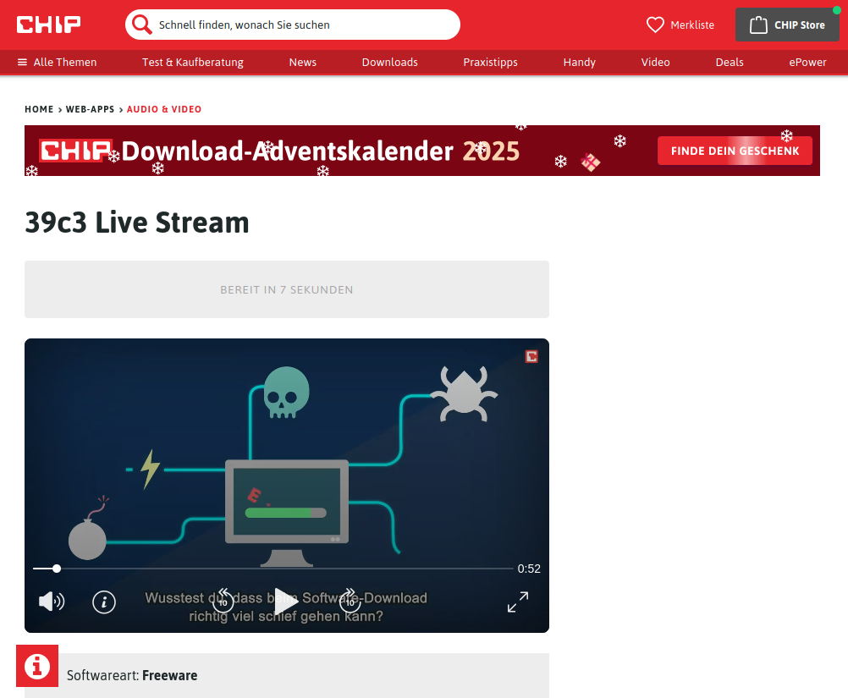Focus the search input field
This screenshot has height=698, width=848.
(x=305, y=25)
